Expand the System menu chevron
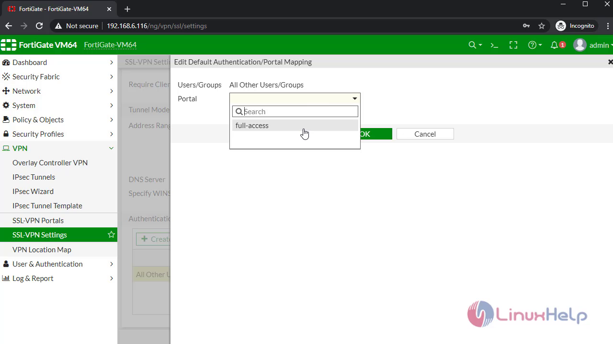Image resolution: width=613 pixels, height=344 pixels. 111,105
